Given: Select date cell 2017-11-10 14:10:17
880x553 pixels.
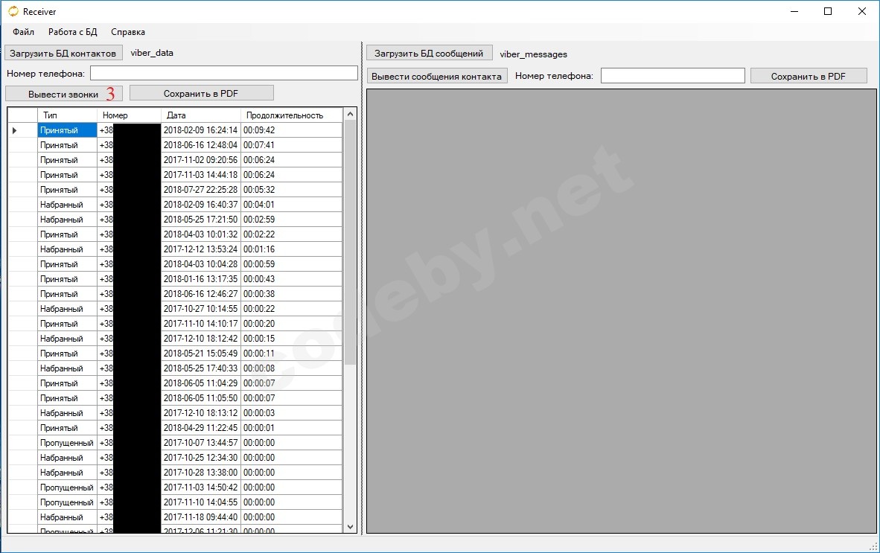Looking at the screenshot, I should pos(201,324).
